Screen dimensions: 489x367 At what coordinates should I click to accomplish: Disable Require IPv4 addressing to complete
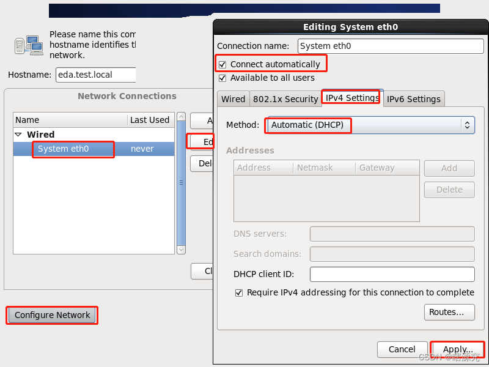click(x=239, y=293)
